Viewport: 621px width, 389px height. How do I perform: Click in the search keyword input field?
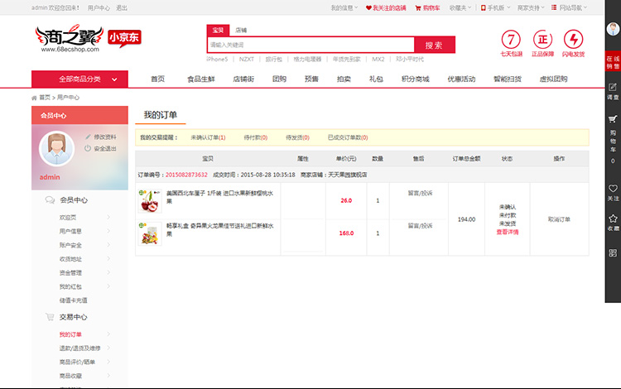point(310,45)
